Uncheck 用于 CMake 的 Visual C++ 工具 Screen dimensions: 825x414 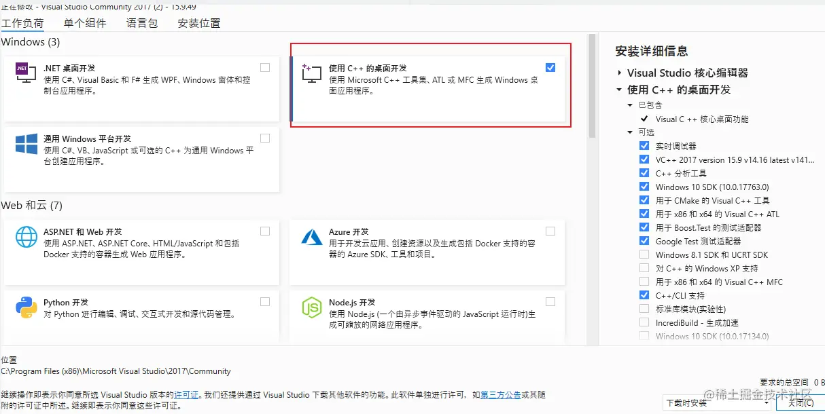pyautogui.click(x=644, y=200)
